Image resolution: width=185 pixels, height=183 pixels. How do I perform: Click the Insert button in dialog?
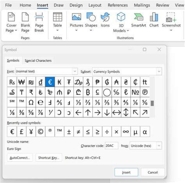[126, 172]
